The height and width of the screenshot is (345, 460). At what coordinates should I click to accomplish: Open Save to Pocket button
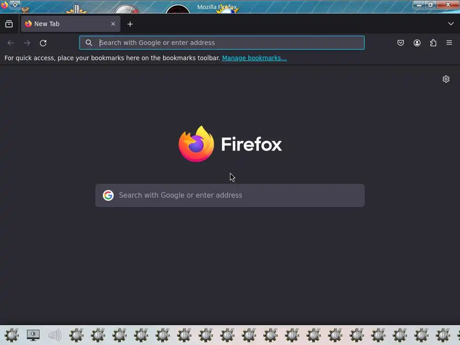(x=400, y=43)
